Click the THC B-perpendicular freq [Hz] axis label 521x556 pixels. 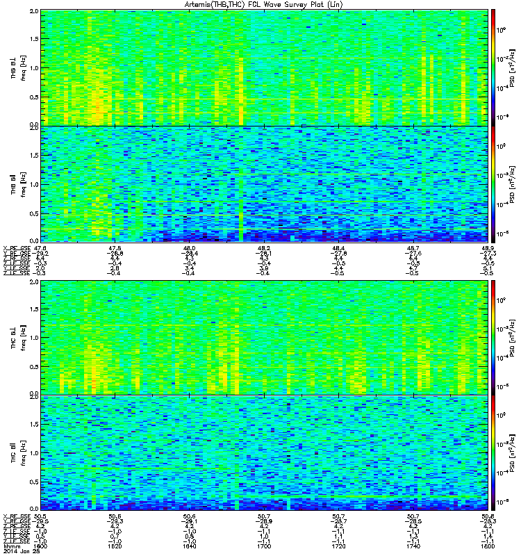[x=24, y=338]
